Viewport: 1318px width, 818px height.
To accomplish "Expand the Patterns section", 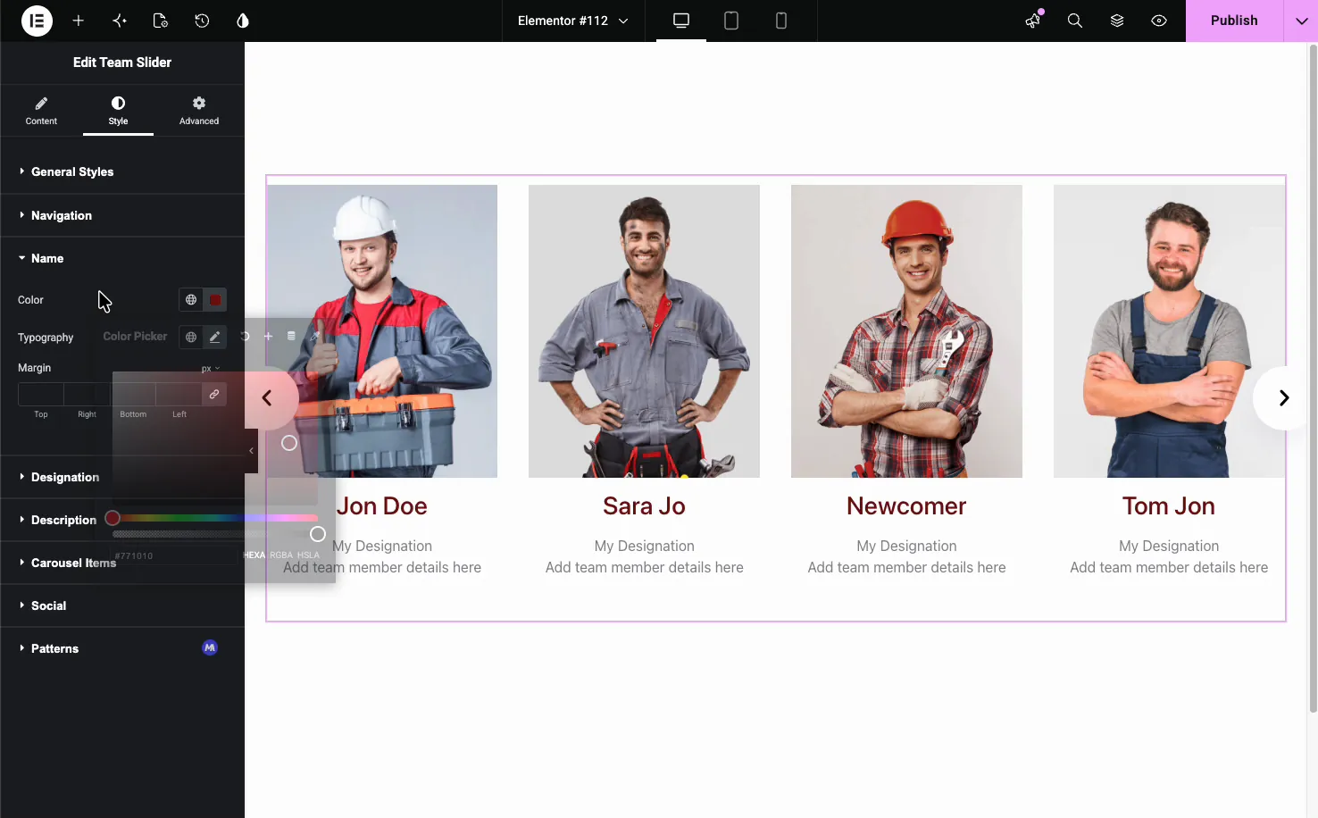I will coord(122,648).
